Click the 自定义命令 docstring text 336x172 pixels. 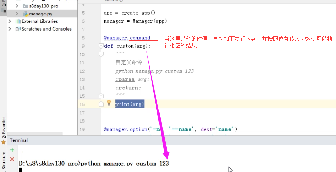(129, 62)
